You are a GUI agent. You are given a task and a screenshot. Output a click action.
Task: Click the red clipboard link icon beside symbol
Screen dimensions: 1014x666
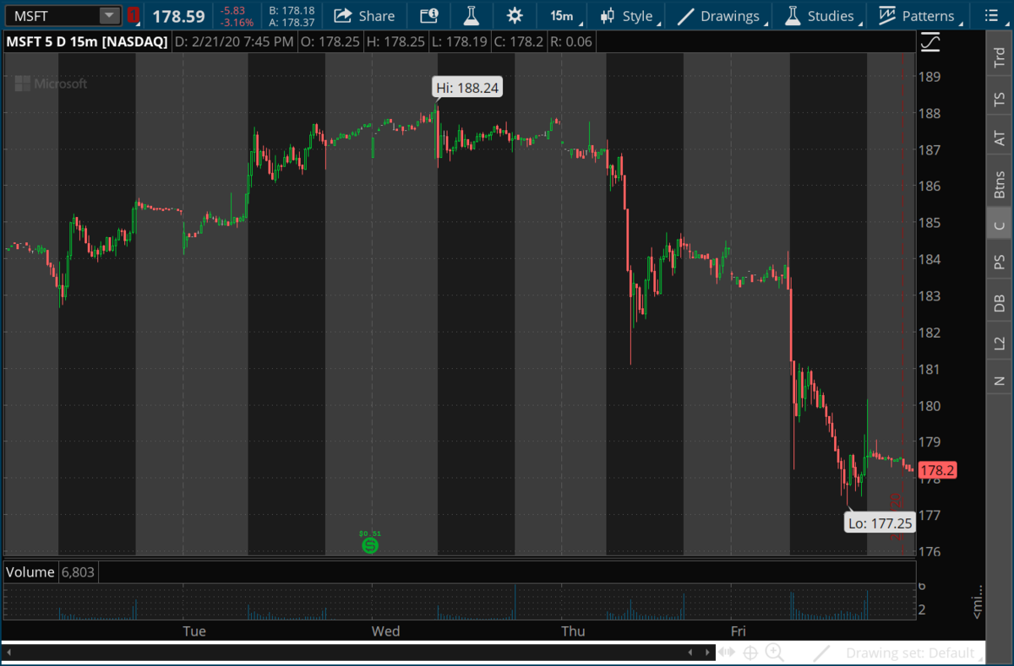pos(134,15)
